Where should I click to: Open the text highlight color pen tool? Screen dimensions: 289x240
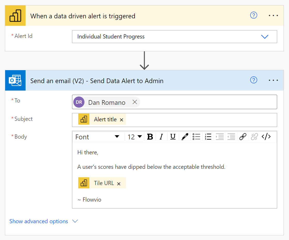[x=185, y=137]
